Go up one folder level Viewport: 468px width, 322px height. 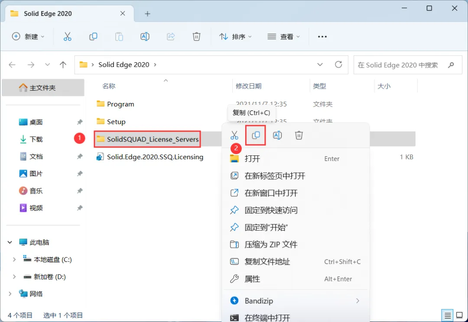click(63, 64)
